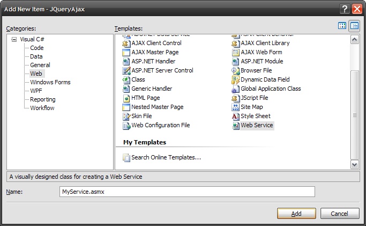The width and height of the screenshot is (366, 226).
Task: Select the ASP.NET Server Control icon
Action: 126,70
